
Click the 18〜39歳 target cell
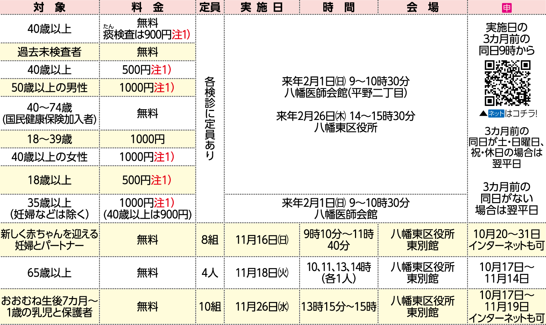(x=49, y=139)
